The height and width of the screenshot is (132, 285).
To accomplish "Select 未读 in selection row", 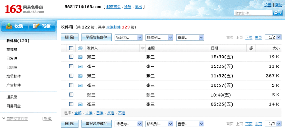I will (89, 113).
